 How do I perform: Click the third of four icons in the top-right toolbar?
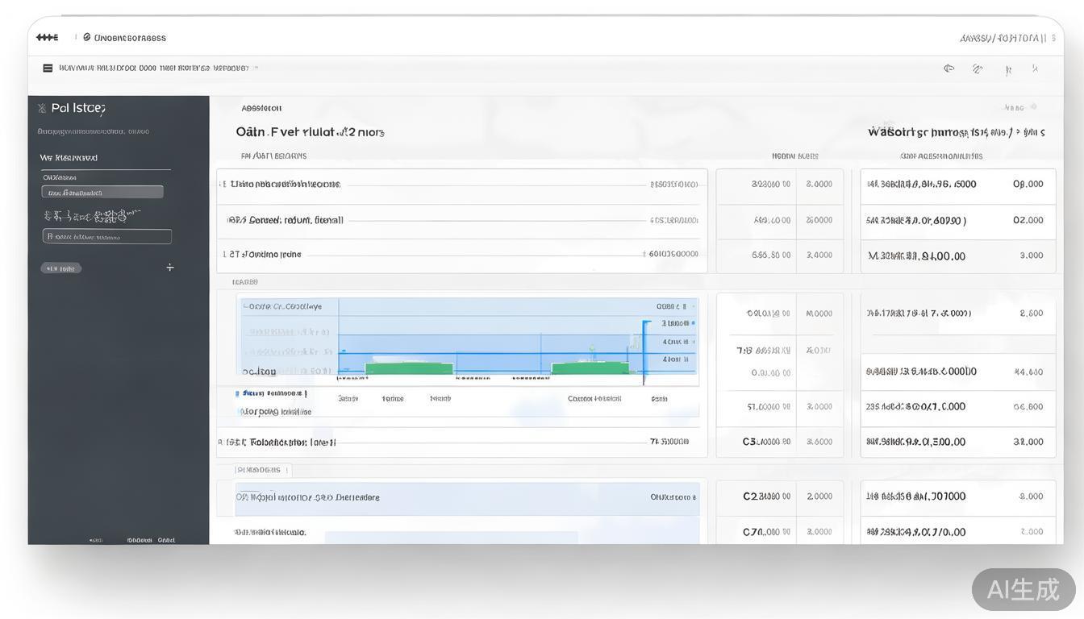coord(1007,70)
